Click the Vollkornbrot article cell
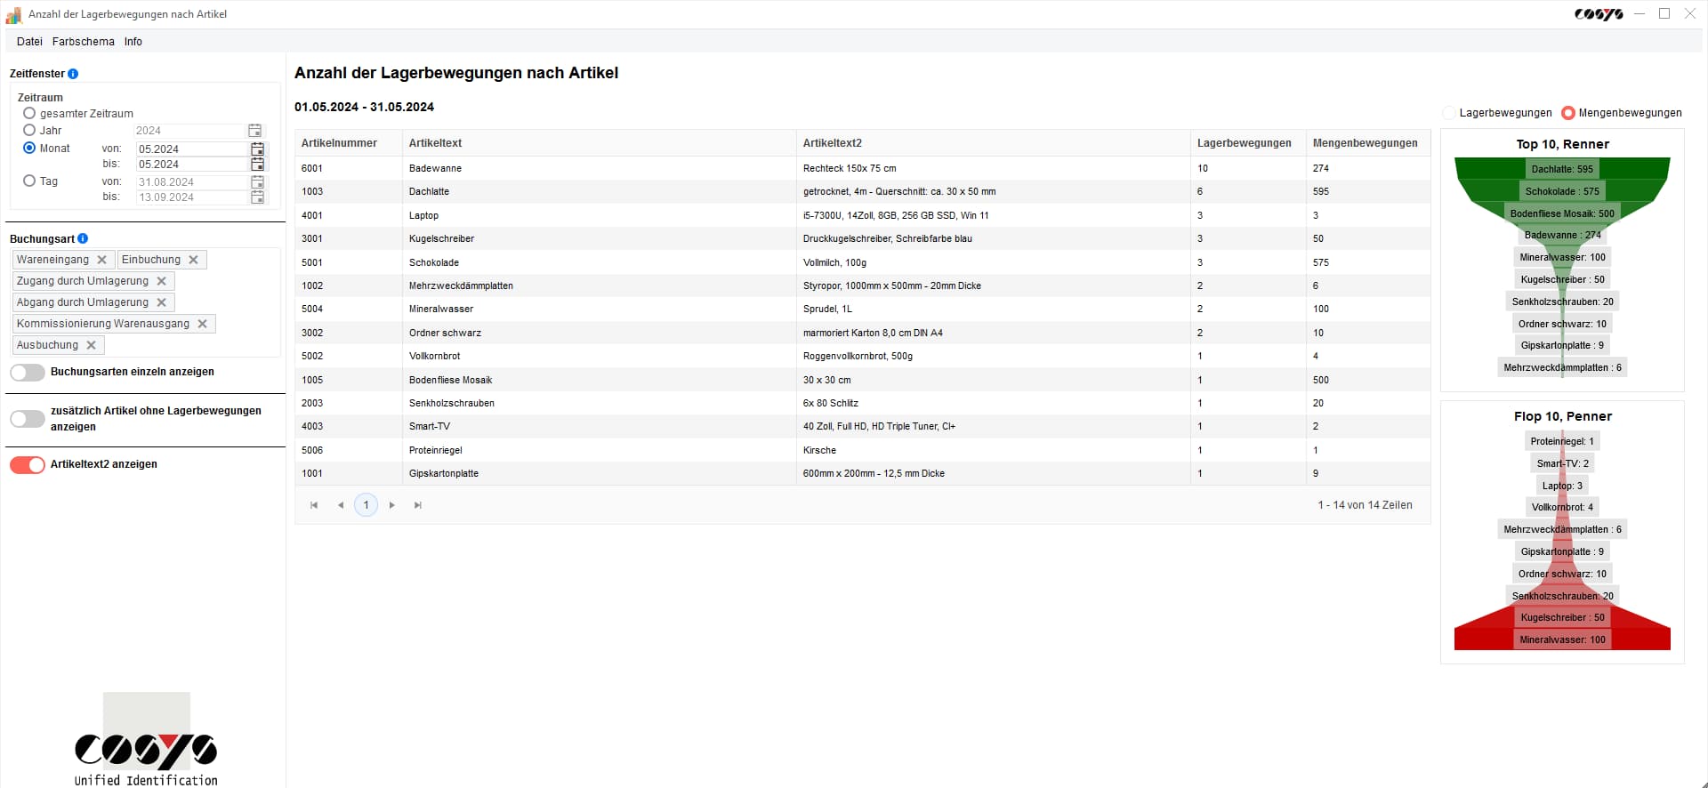1708x788 pixels. point(599,356)
